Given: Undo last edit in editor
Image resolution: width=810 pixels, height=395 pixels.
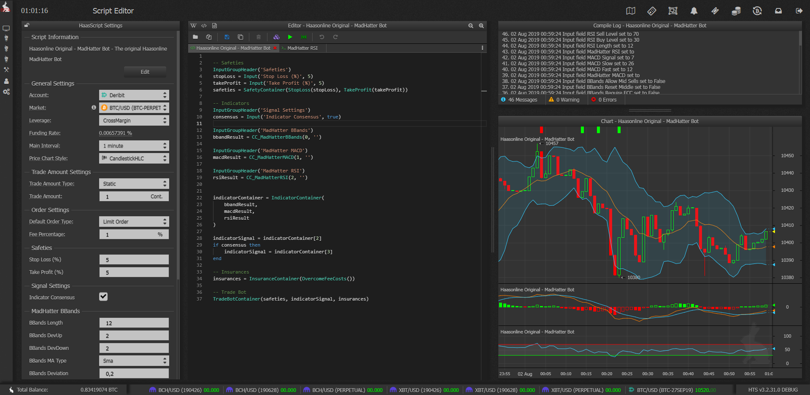Looking at the screenshot, I should pos(321,37).
